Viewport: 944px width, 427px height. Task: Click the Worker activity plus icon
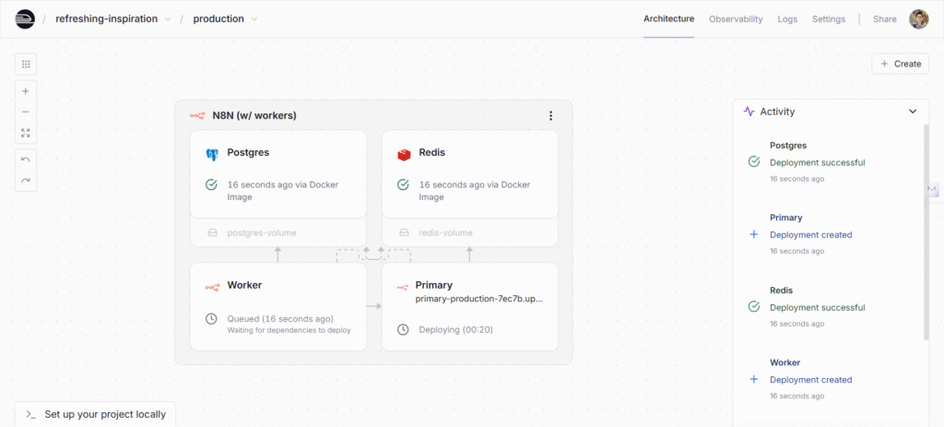pyautogui.click(x=753, y=379)
